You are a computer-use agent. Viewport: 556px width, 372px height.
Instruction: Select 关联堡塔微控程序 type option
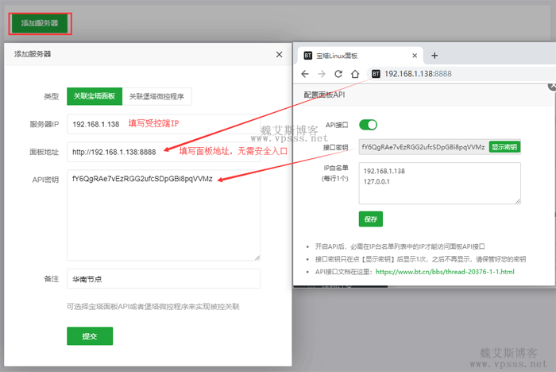(156, 96)
